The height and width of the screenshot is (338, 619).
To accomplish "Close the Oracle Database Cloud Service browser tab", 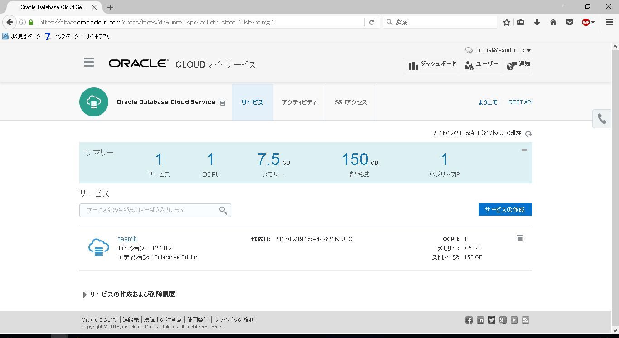I will (94, 7).
